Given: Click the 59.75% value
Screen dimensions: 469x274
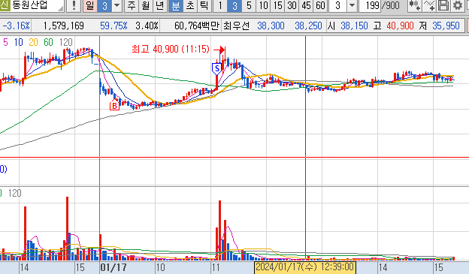Looking at the screenshot, I should (x=113, y=26).
